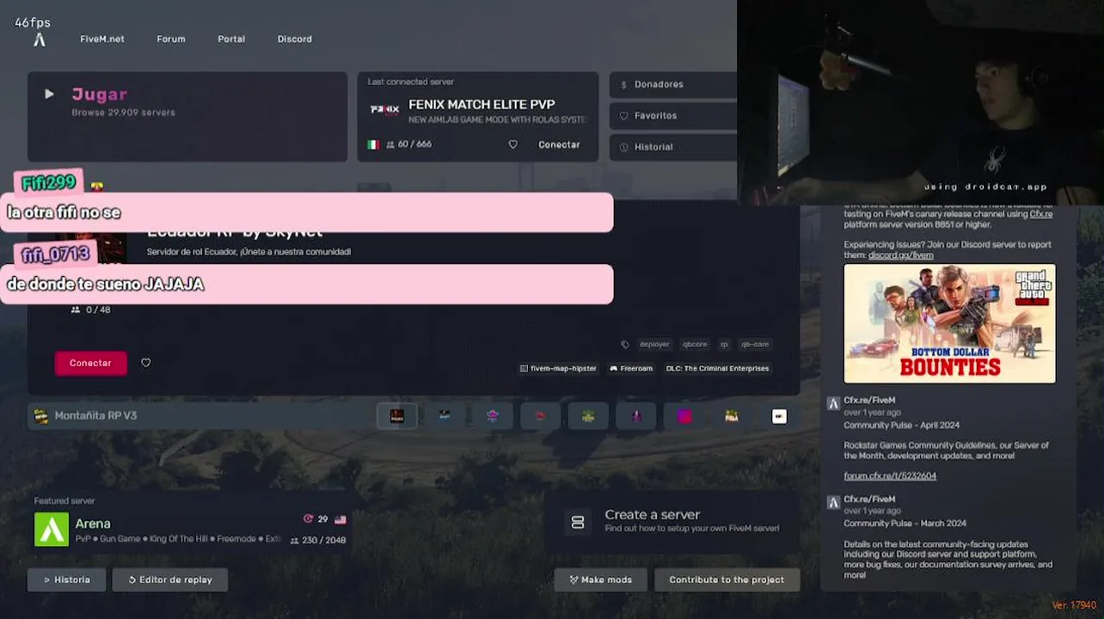1104x619 pixels.
Task: Follow the Cfx.re link in the news text
Action: pyautogui.click(x=1041, y=214)
